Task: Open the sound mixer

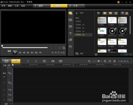Action: [53, 61]
